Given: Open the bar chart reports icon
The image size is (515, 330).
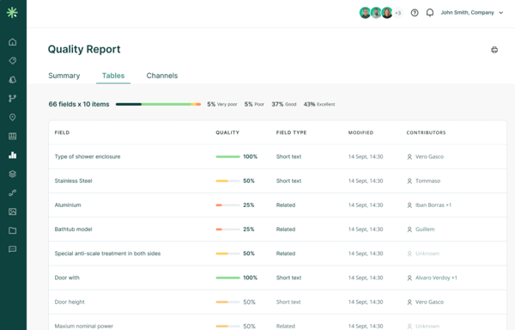Looking at the screenshot, I should click(x=13, y=155).
